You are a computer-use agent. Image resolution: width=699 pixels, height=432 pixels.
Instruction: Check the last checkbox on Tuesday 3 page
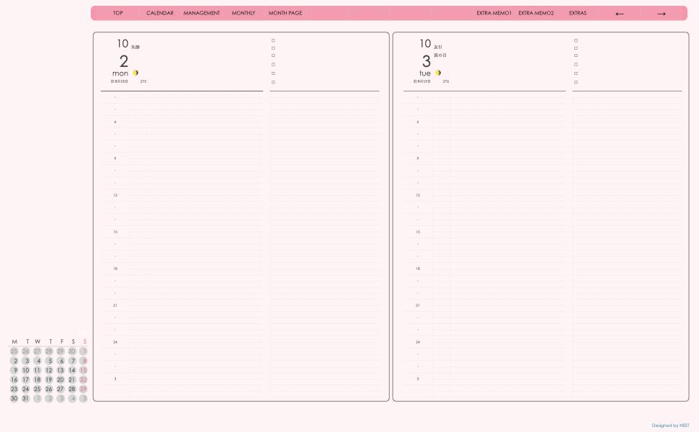click(x=576, y=82)
